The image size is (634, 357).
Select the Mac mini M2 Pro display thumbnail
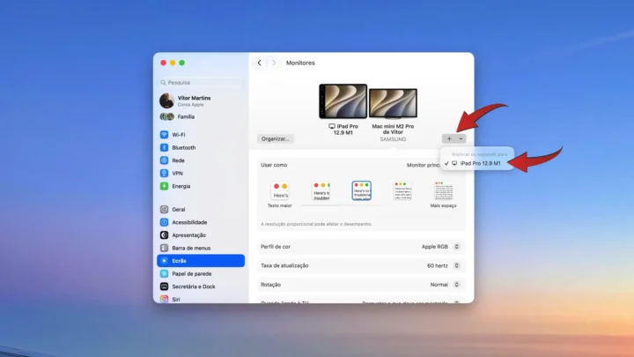coord(393,103)
